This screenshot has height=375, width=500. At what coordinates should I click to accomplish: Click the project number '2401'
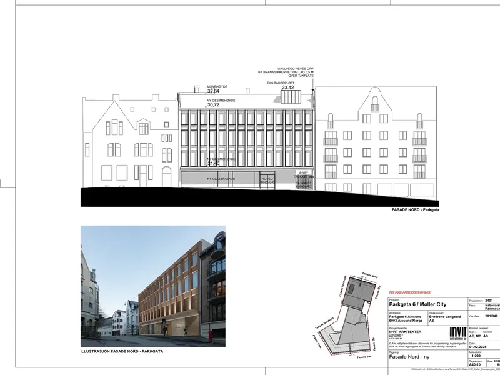click(489, 301)
